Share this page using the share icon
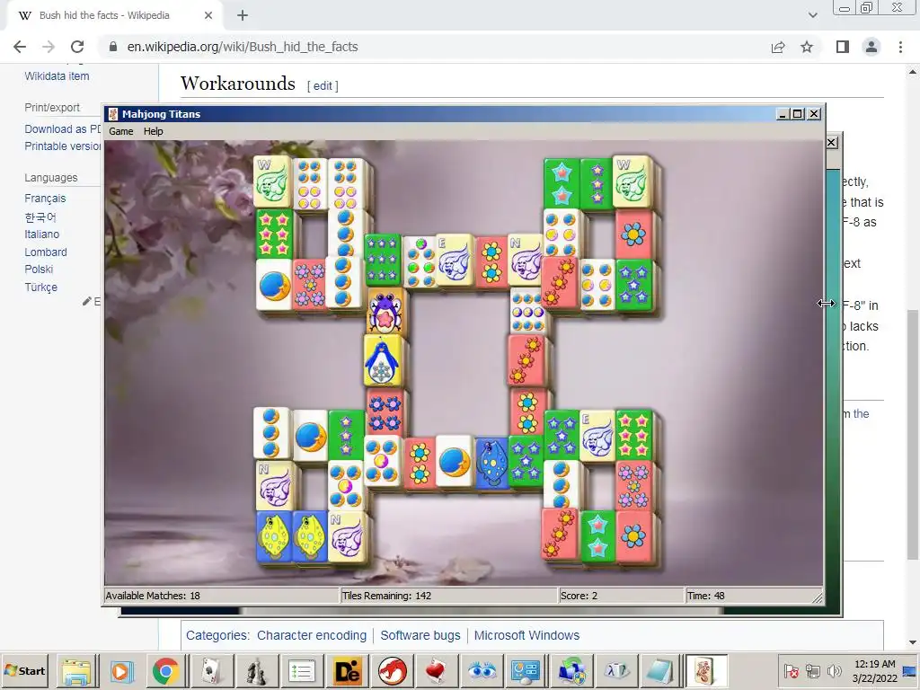The height and width of the screenshot is (690, 920). click(778, 47)
